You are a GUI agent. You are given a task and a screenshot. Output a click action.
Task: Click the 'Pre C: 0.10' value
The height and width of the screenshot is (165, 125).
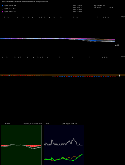78,11
